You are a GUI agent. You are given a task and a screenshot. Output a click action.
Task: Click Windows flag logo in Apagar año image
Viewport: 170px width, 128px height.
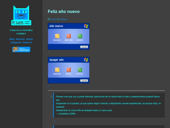pyautogui.click(x=86, y=60)
